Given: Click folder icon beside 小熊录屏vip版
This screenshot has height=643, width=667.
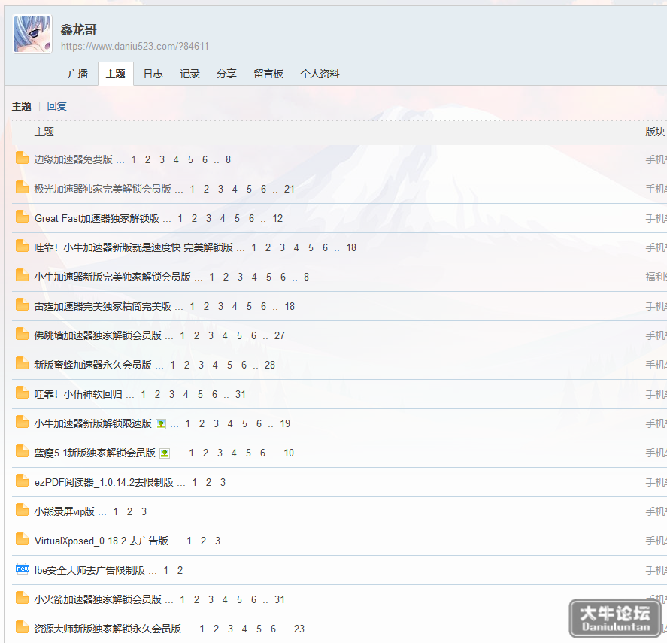Looking at the screenshot, I should click(x=22, y=510).
